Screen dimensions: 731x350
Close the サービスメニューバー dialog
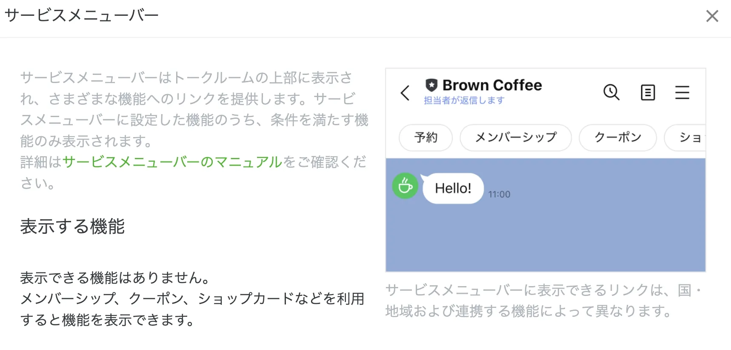(x=712, y=16)
